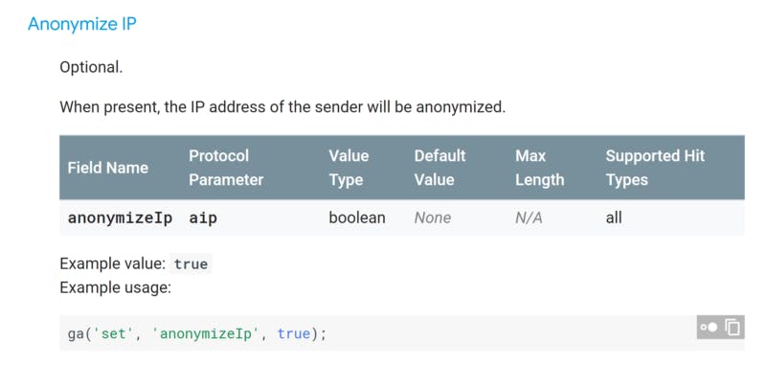This screenshot has width=766, height=365.
Task: Toggle dark theme for the code block
Action: (x=709, y=327)
